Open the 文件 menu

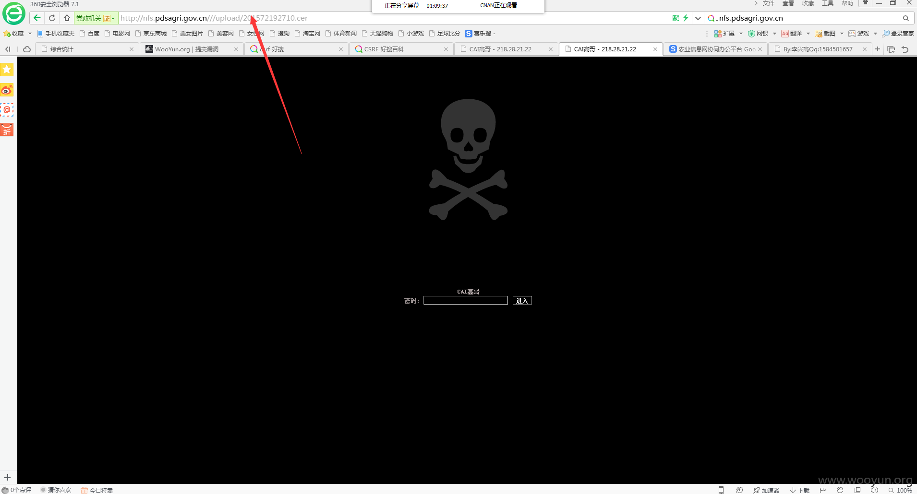coord(769,3)
